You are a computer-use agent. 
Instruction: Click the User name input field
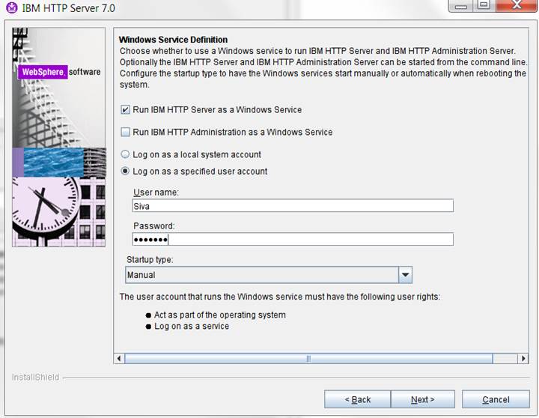pyautogui.click(x=293, y=206)
